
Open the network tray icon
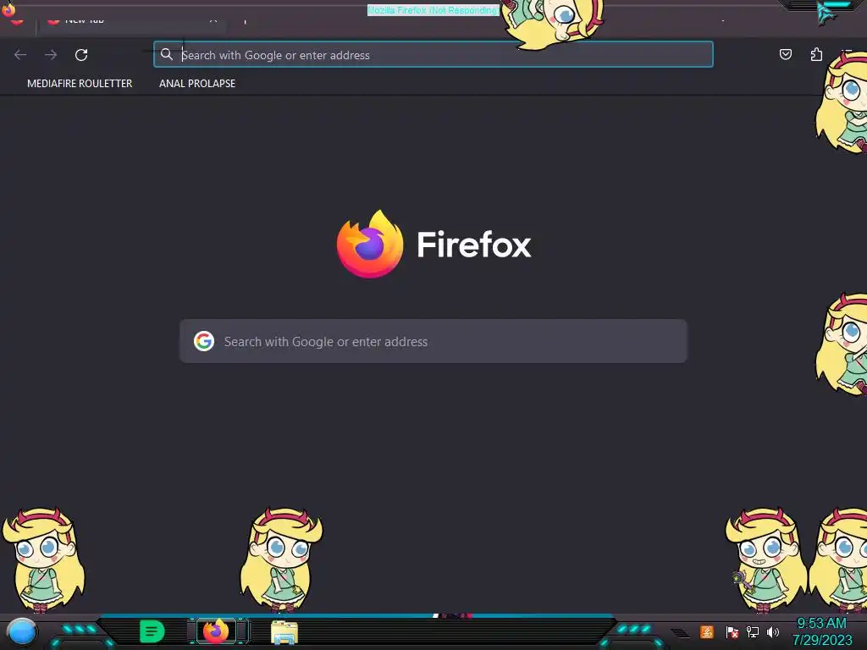pyautogui.click(x=753, y=631)
